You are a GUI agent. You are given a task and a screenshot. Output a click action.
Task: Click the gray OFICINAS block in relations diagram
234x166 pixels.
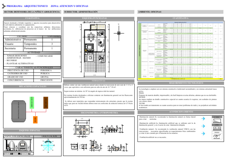[19, 111]
